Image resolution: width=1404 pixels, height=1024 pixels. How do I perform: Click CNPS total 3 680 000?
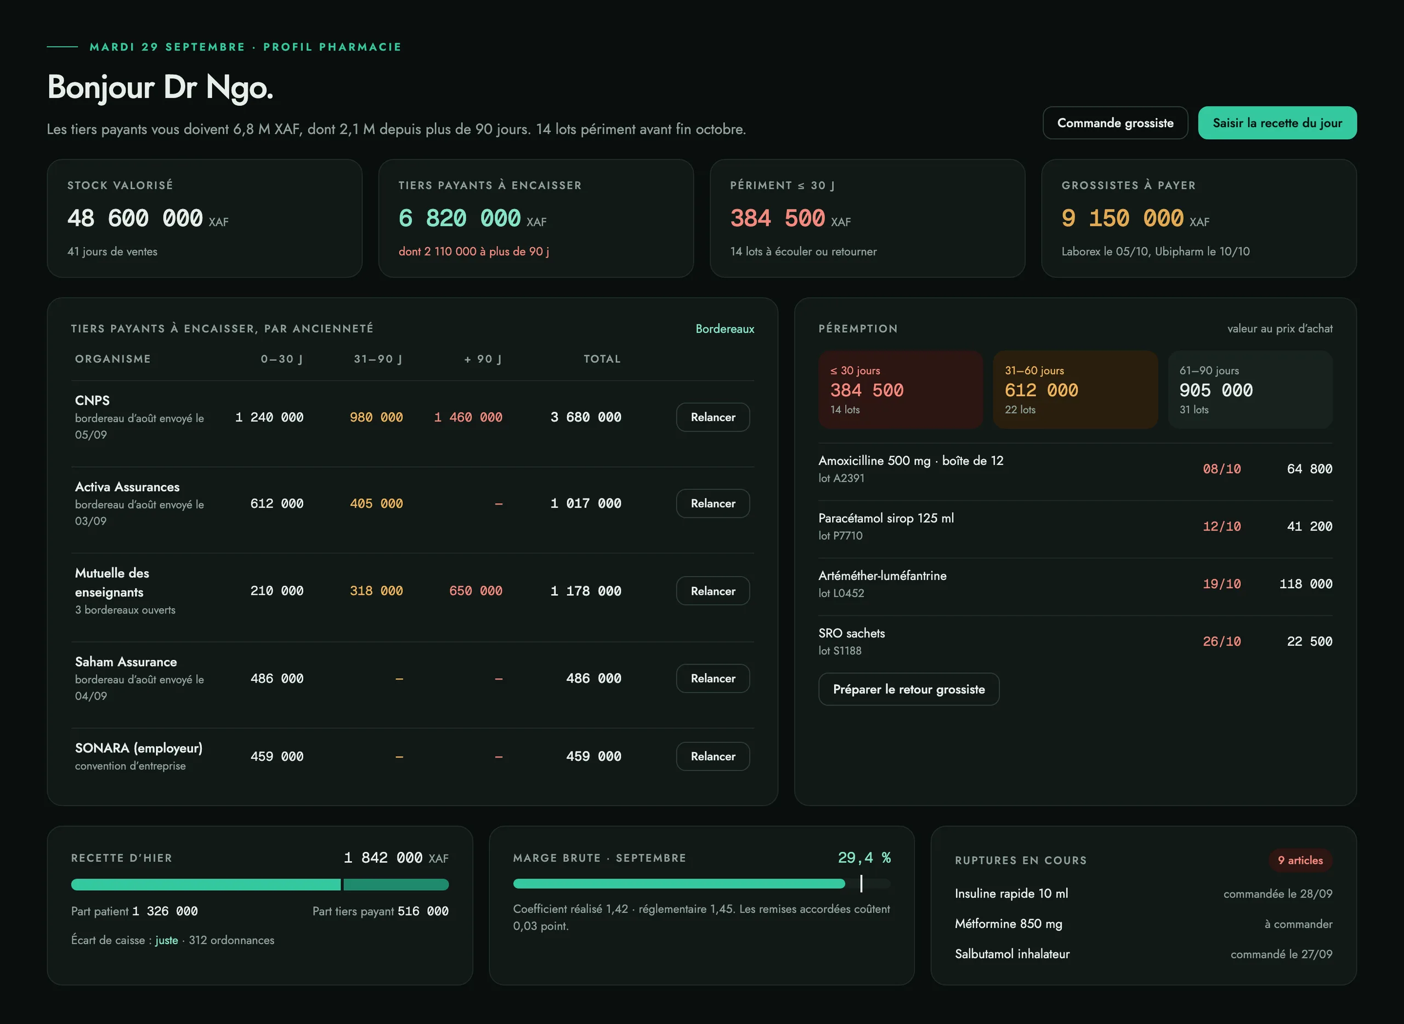pos(585,417)
